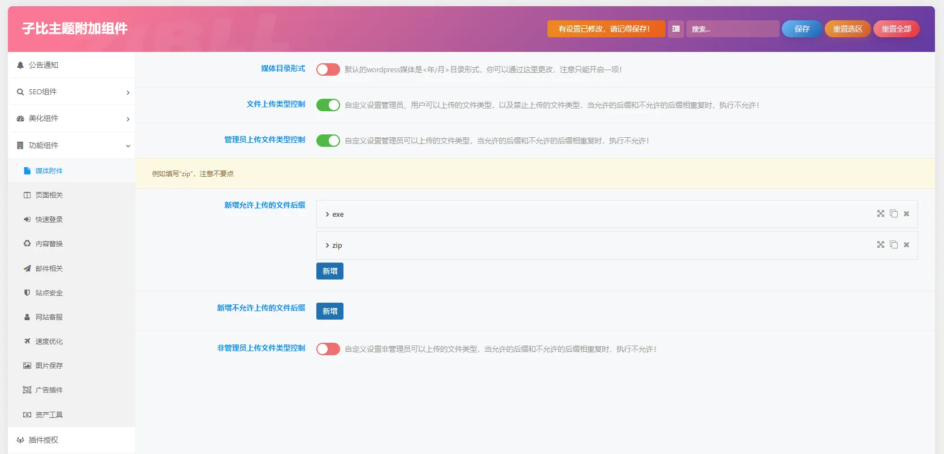This screenshot has height=454, width=944.
Task: Click the money icon beside 资产工具
Action: [x=27, y=415]
